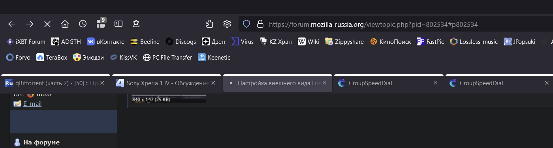Open the extensions puzzle icon
Screen dimensions: 553x148
pos(210,24)
